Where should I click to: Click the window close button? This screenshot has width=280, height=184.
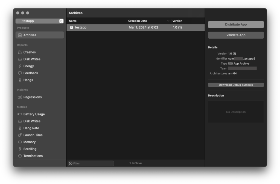(x=18, y=13)
